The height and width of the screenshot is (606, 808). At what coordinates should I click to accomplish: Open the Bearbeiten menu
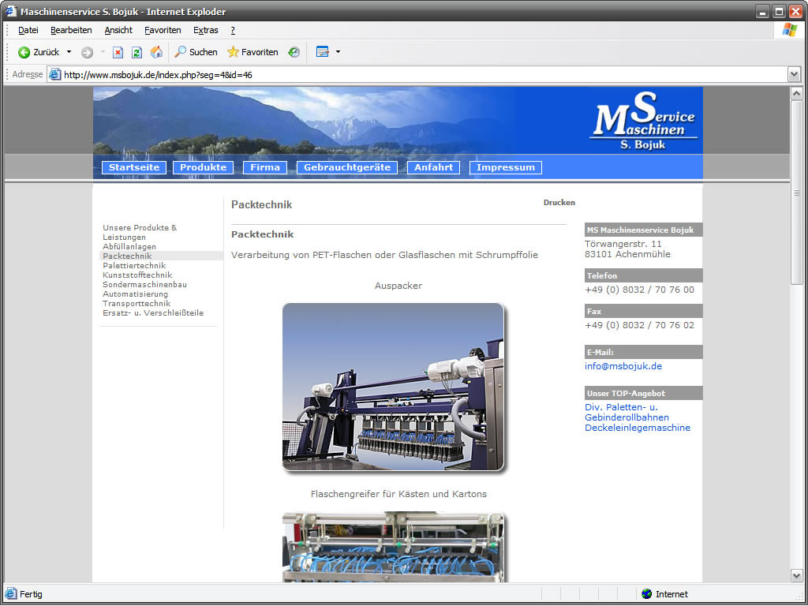tap(71, 31)
